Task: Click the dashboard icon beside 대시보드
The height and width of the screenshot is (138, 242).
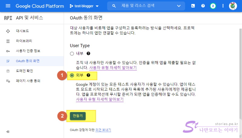Action: (x=8, y=31)
